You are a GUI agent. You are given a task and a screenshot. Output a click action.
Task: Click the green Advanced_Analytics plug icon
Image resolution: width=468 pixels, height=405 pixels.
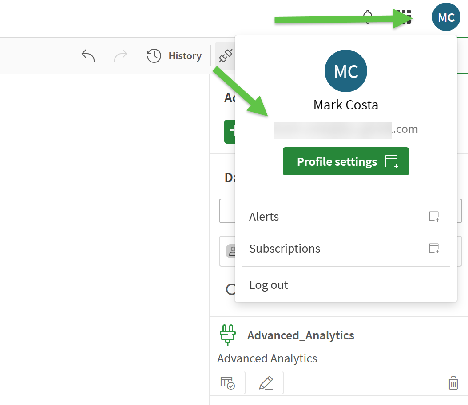click(x=228, y=335)
